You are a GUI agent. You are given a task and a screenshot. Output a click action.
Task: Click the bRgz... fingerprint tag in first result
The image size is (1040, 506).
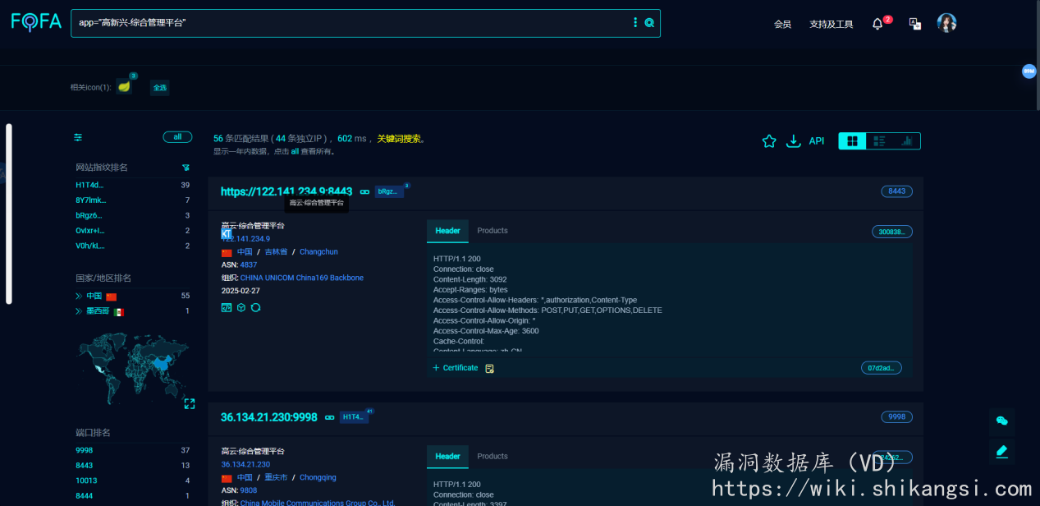coord(388,191)
